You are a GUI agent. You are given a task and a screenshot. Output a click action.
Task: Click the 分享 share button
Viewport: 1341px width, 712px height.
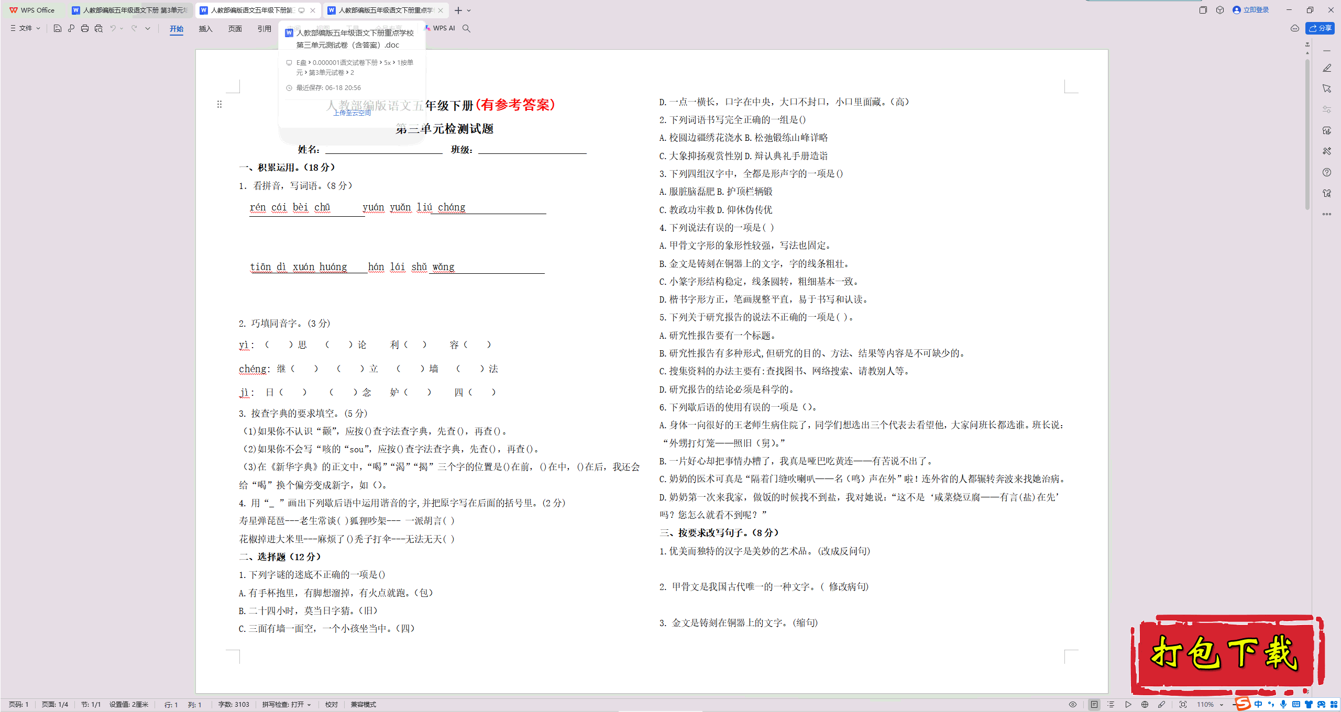(x=1321, y=28)
